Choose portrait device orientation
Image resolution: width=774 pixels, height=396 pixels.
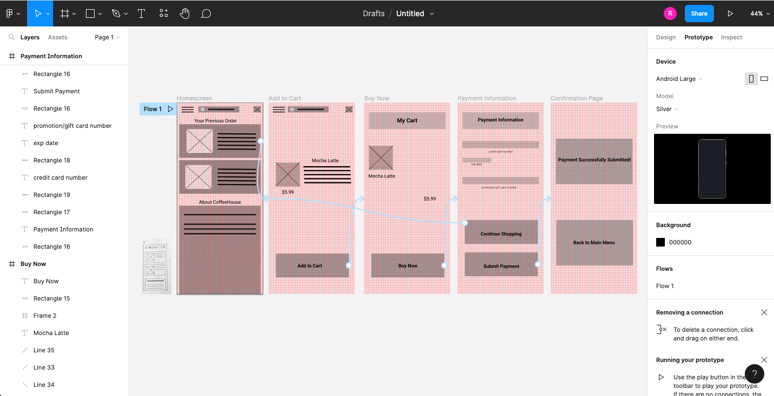coord(751,79)
